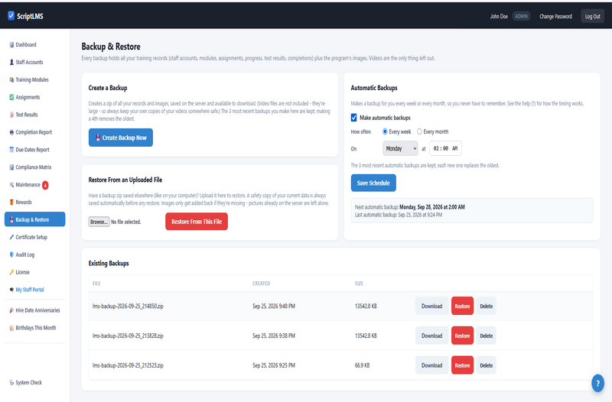The width and height of the screenshot is (612, 402).
Task: Click the Backup & Restore disk icon
Action: (11, 220)
